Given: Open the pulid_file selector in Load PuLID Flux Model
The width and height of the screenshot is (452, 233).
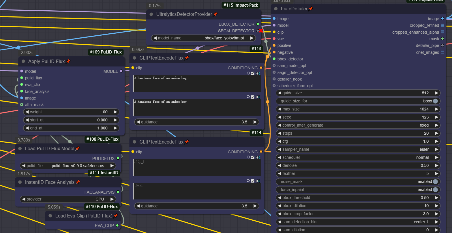Looking at the screenshot, I should [68, 166].
